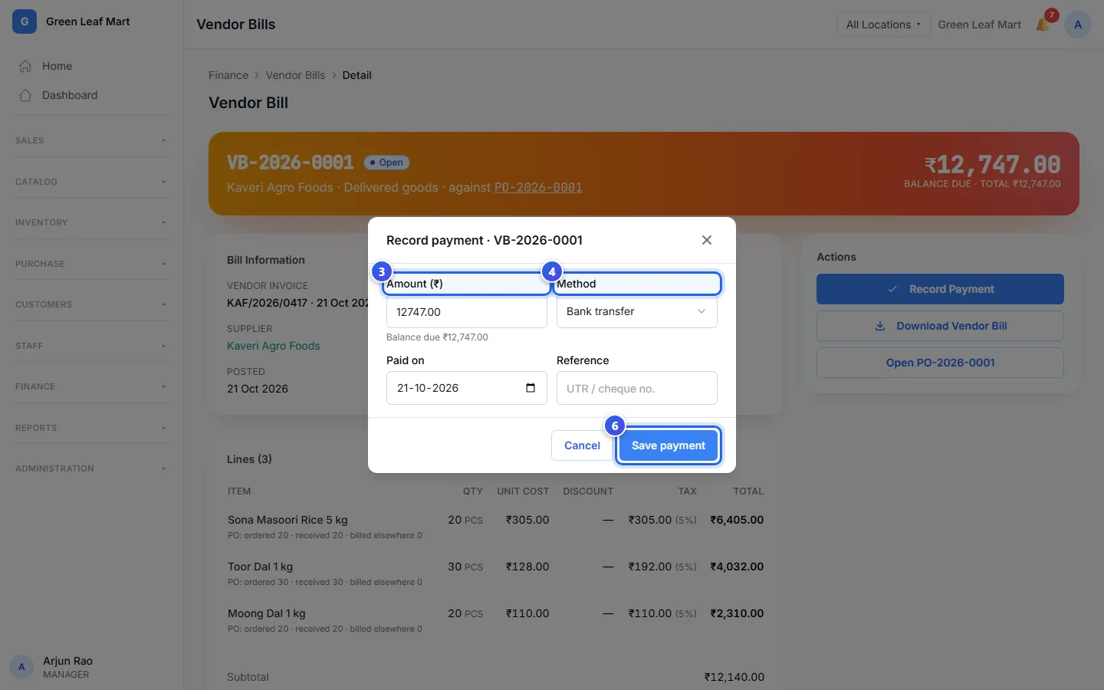Click the ₹12,140.00 subtotal value
The width and height of the screenshot is (1104, 690).
click(x=734, y=677)
